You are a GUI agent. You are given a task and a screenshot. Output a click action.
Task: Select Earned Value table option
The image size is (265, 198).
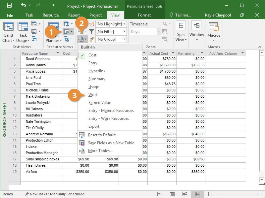[x=100, y=103]
